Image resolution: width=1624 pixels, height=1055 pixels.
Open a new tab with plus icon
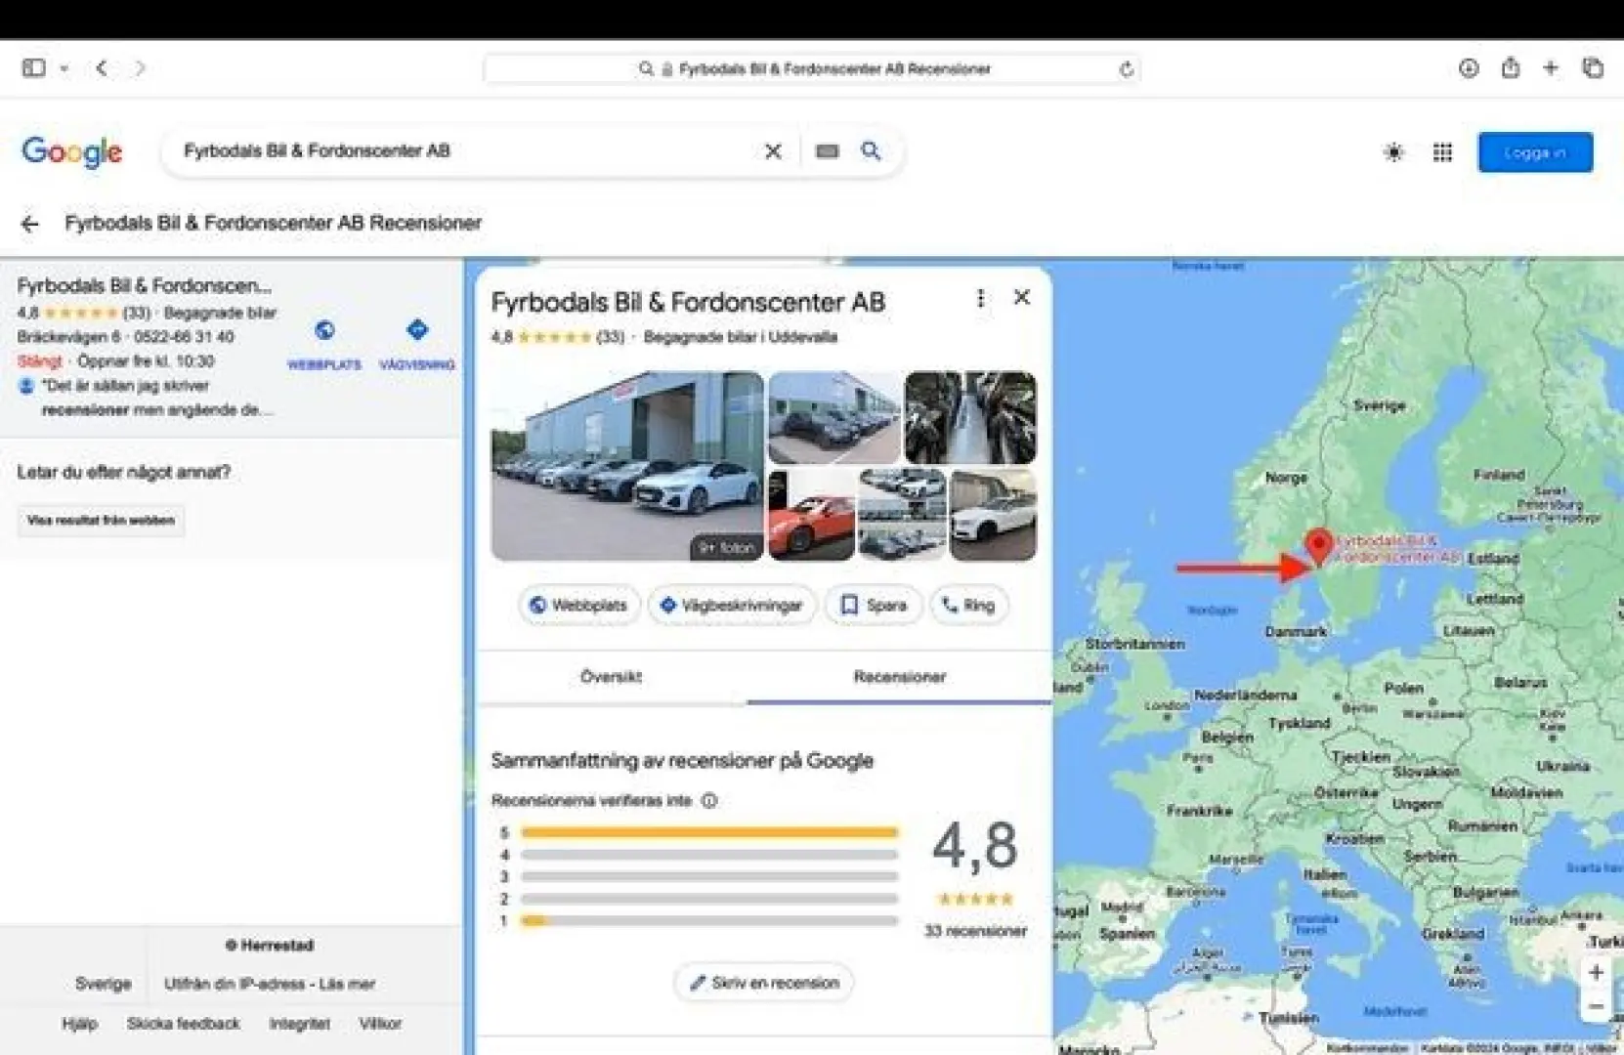click(1551, 68)
